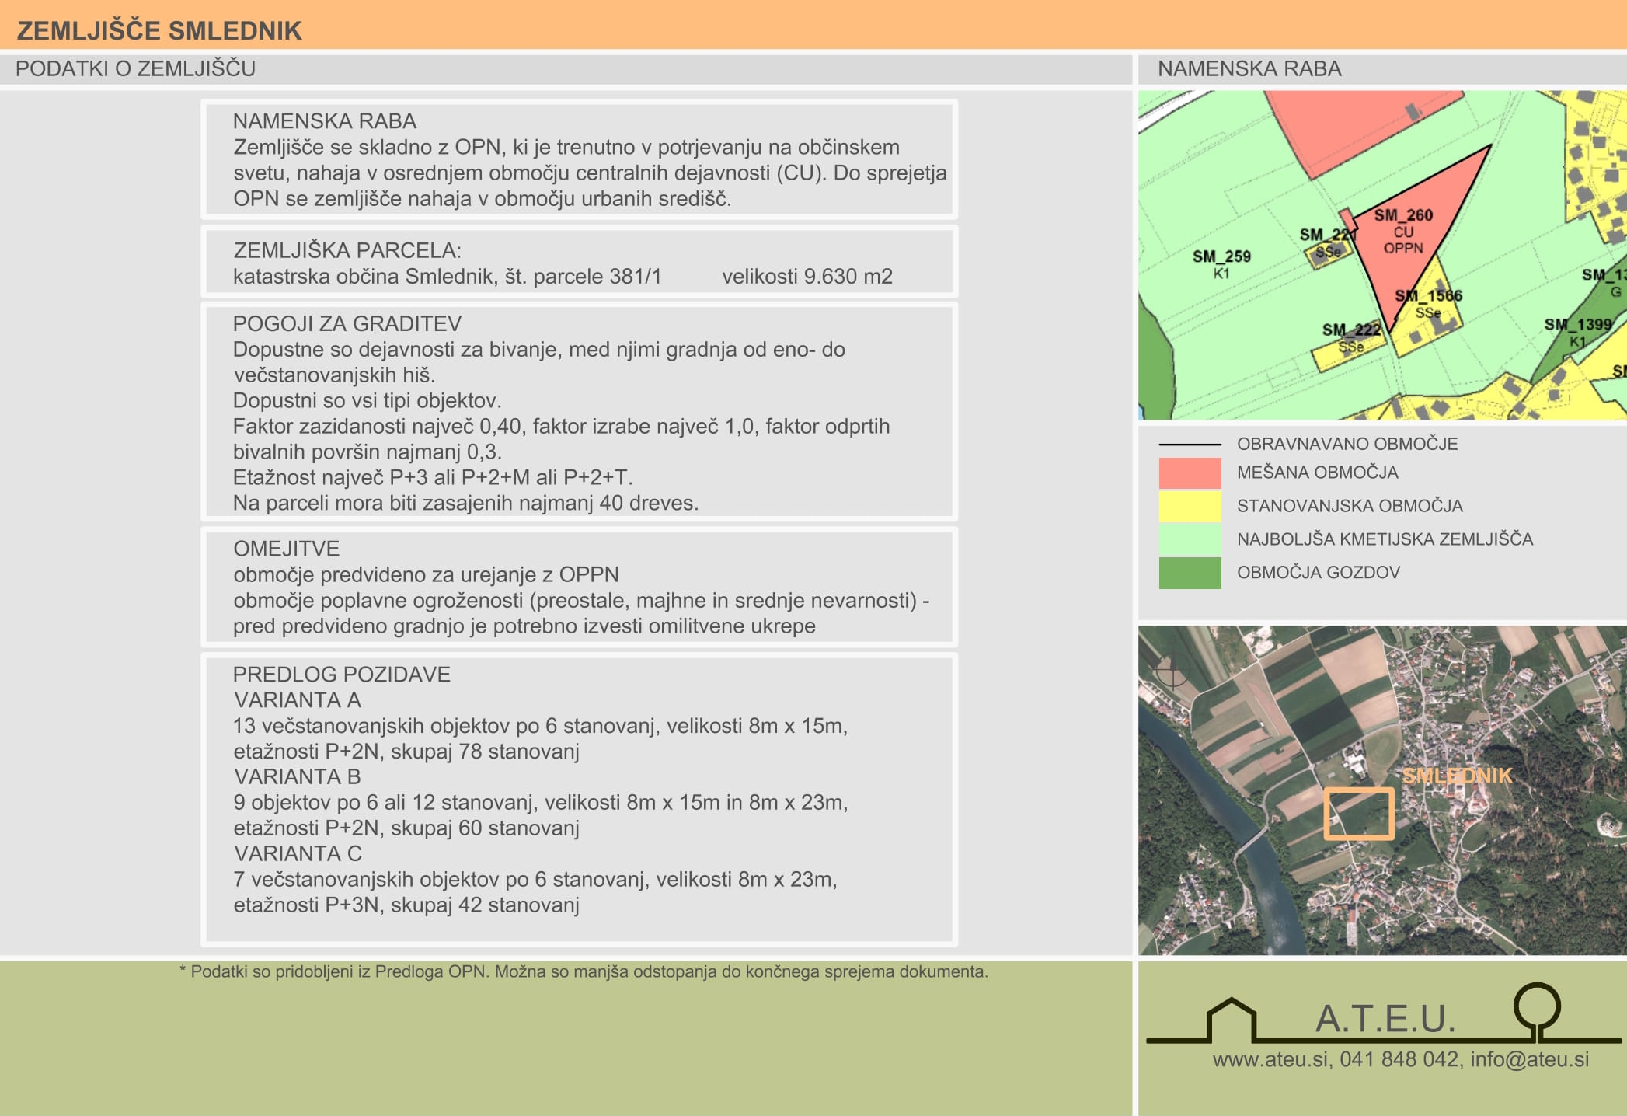The height and width of the screenshot is (1116, 1627).
Task: Click the info@ateu.si email address
Action: 1530,1060
